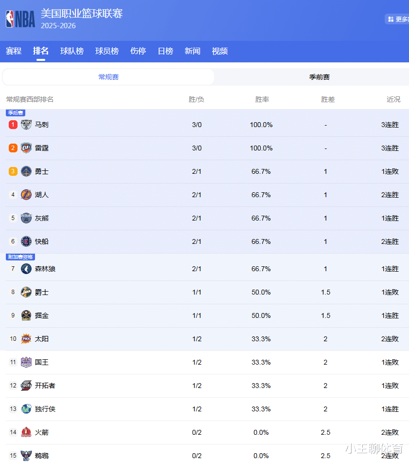Viewport: 409px width, 462px height.
Task: Click the Jazz team logo
Action: pyautogui.click(x=26, y=292)
